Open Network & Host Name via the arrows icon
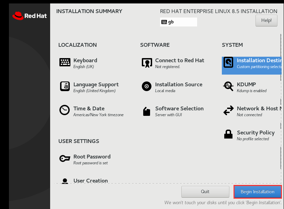Image resolution: width=284 pixels, height=209 pixels. click(228, 110)
